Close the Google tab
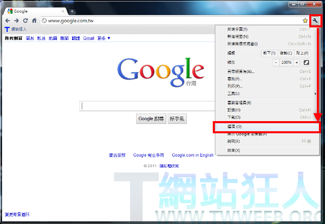This screenshot has height=224, width=325. [x=63, y=11]
